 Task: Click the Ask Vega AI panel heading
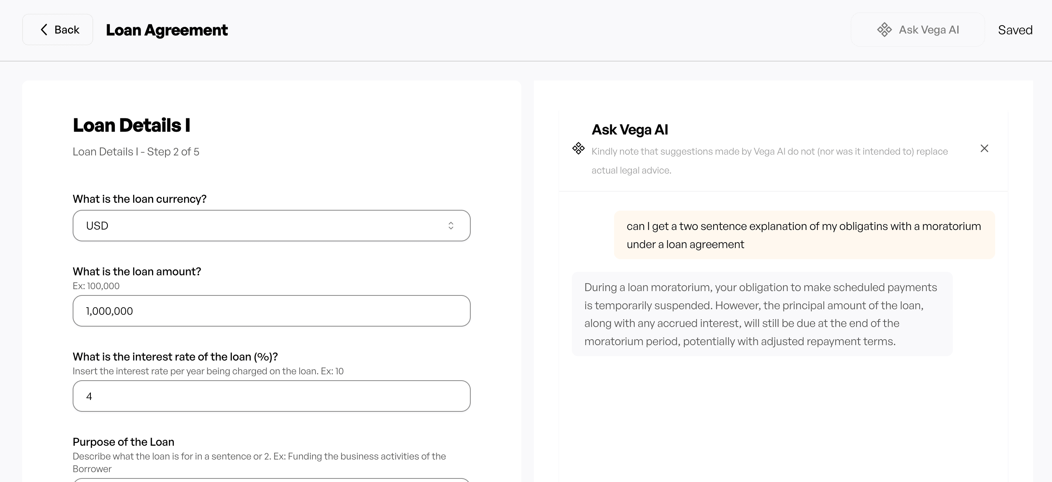click(630, 130)
